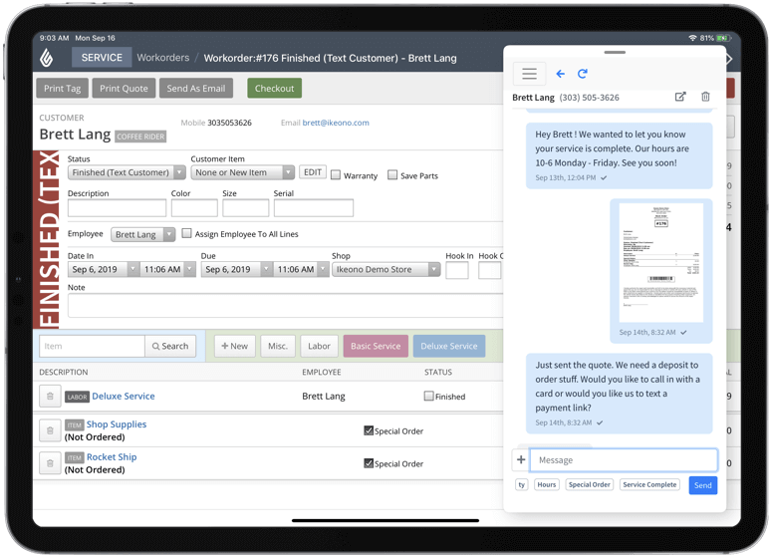Refresh the conversation with reload icon
This screenshot has width=769, height=557.
[583, 74]
